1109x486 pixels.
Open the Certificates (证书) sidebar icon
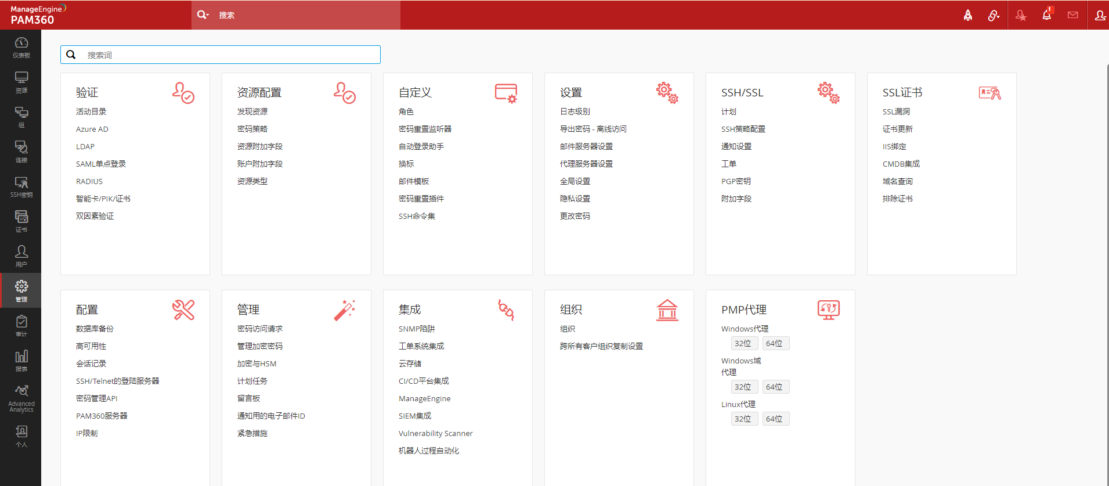[21, 221]
